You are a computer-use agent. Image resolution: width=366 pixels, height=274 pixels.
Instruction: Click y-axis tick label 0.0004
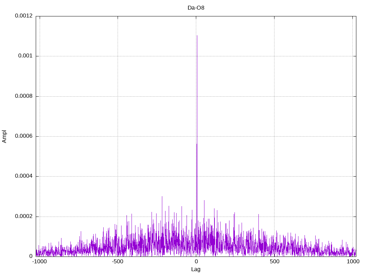[x=24, y=176]
